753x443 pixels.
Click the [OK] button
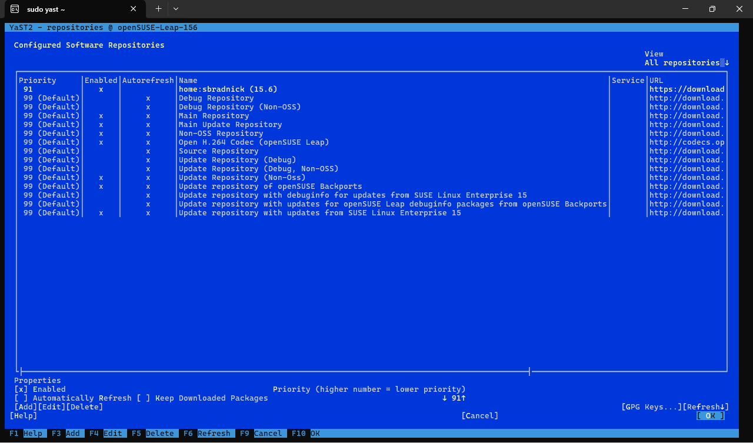[711, 416]
